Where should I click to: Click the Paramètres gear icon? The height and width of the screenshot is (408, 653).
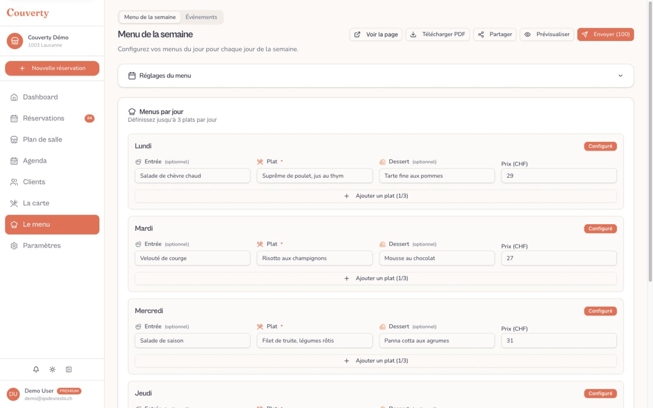[14, 246]
